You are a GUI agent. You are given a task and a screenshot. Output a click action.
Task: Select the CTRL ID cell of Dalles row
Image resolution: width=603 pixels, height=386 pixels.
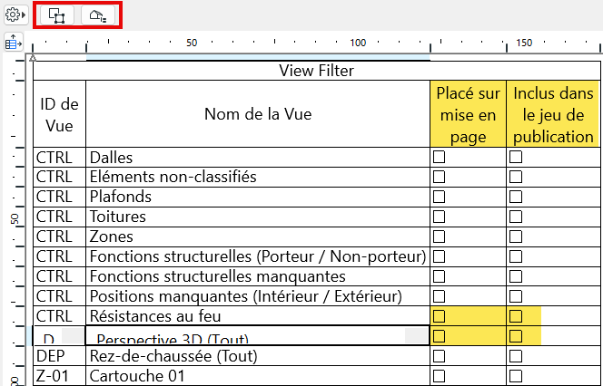click(59, 158)
